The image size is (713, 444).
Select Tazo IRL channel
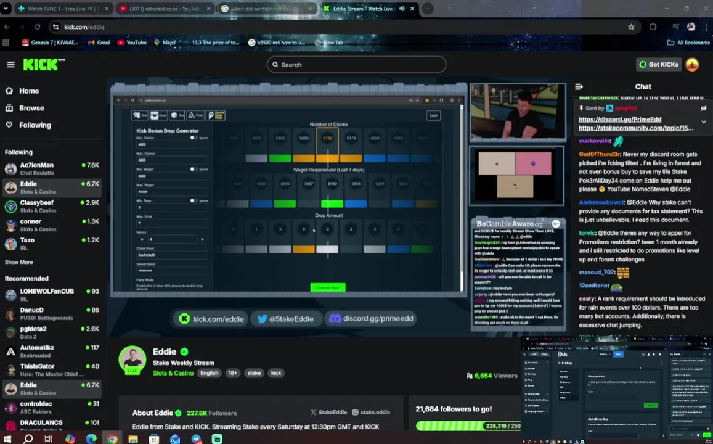(x=52, y=244)
